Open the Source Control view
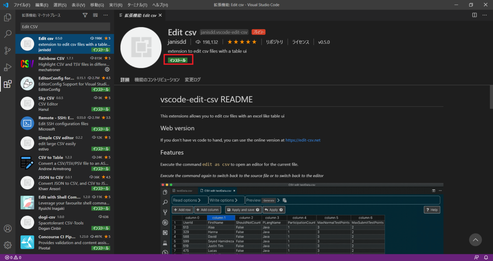Viewport: 493px width, 261px height. pyautogui.click(x=7, y=51)
